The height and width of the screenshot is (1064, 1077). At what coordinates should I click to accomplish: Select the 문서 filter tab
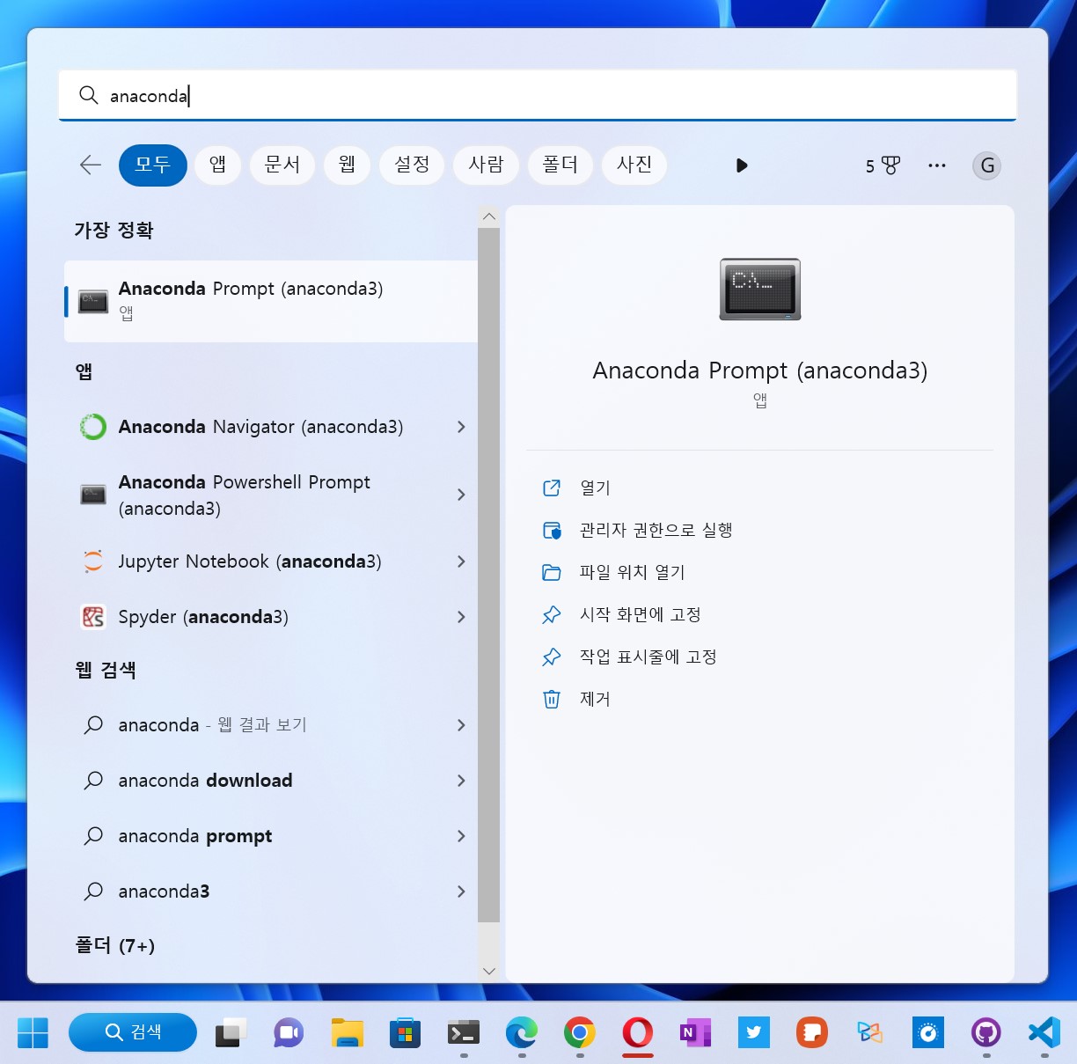pos(282,165)
